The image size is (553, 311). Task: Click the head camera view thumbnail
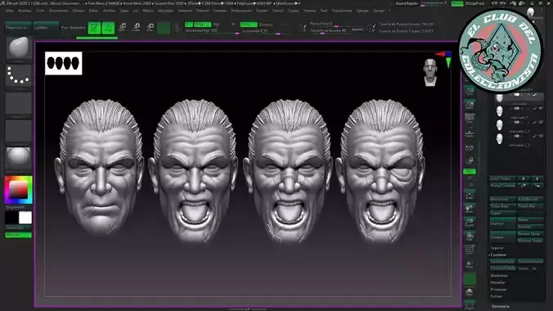coord(430,73)
